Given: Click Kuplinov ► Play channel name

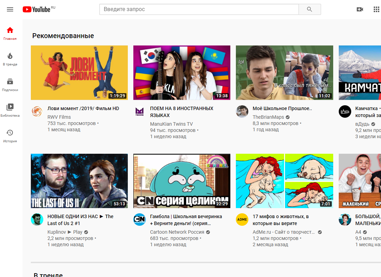Looking at the screenshot, I should click(x=65, y=232).
